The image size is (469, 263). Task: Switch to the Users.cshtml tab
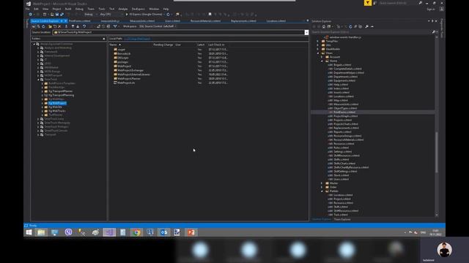(173, 21)
